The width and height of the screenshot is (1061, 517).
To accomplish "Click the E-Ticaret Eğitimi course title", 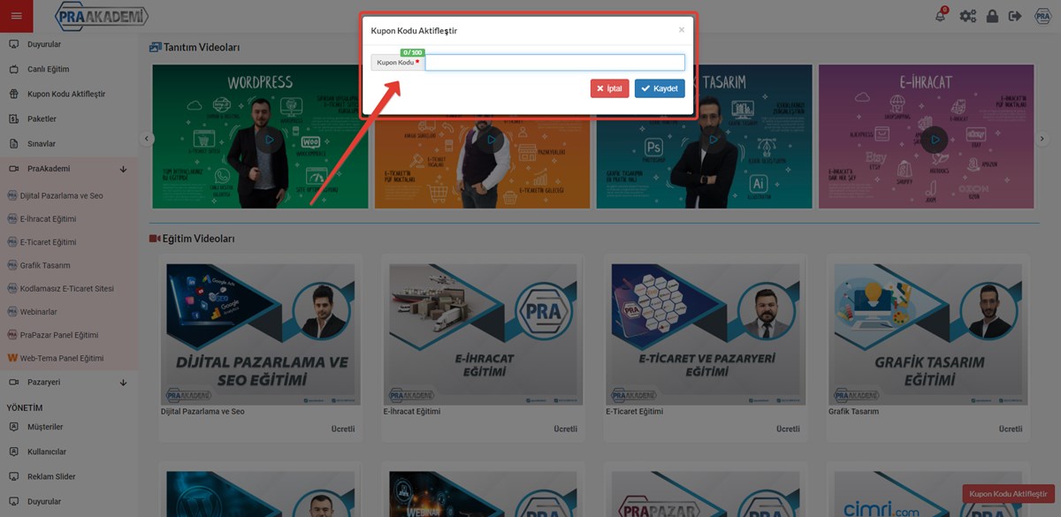I will (635, 412).
